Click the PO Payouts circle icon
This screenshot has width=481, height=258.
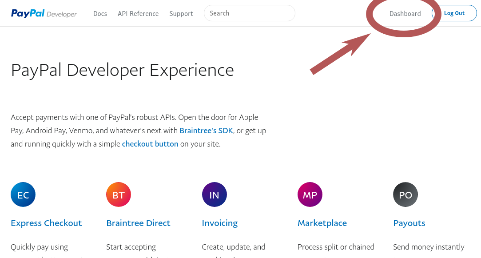pyautogui.click(x=405, y=194)
